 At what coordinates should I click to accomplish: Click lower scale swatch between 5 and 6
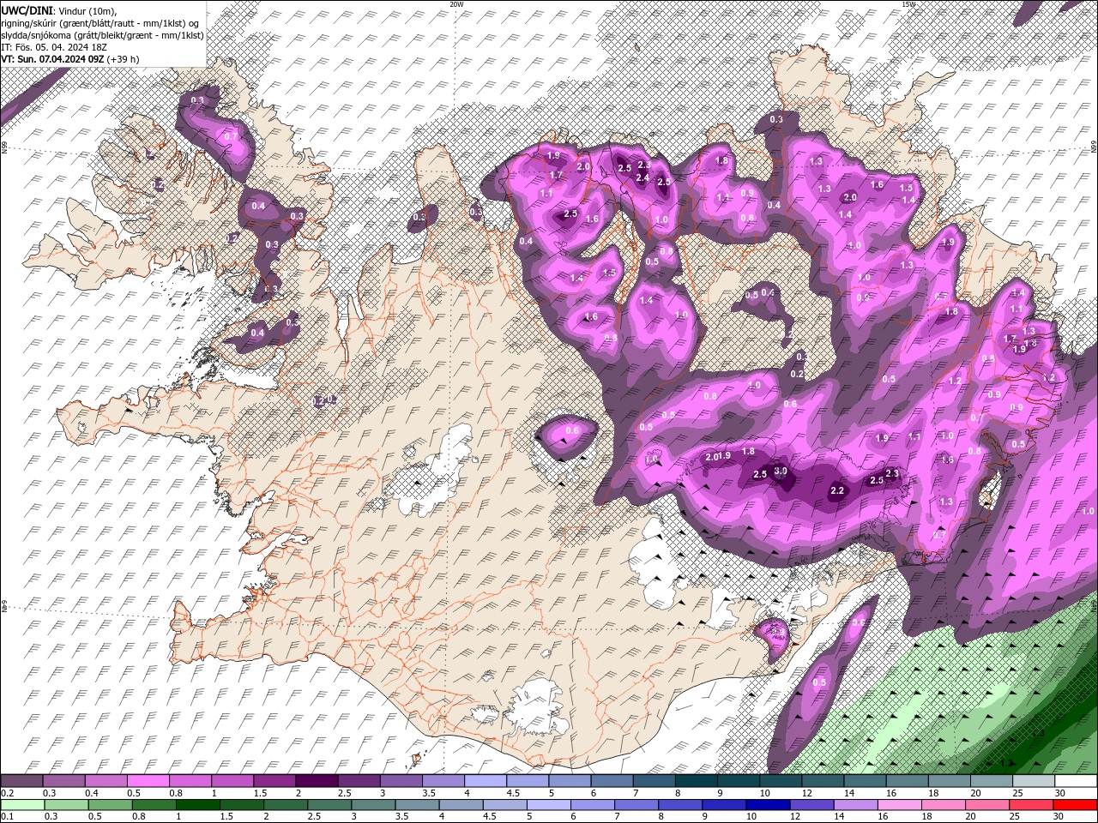tap(549, 805)
